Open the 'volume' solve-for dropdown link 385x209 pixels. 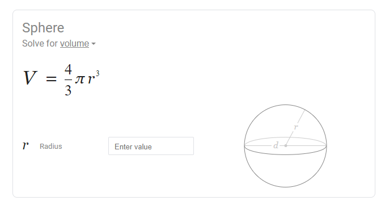[x=74, y=44]
